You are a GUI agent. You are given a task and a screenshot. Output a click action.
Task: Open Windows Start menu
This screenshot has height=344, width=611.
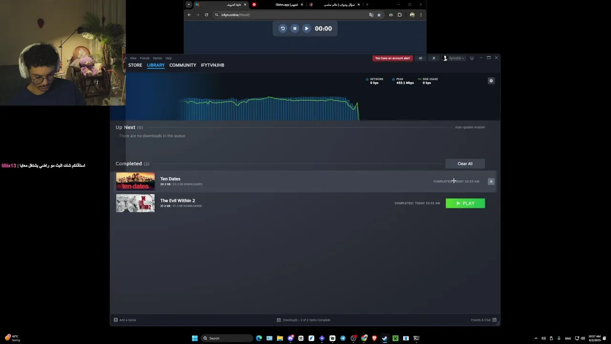click(x=195, y=338)
